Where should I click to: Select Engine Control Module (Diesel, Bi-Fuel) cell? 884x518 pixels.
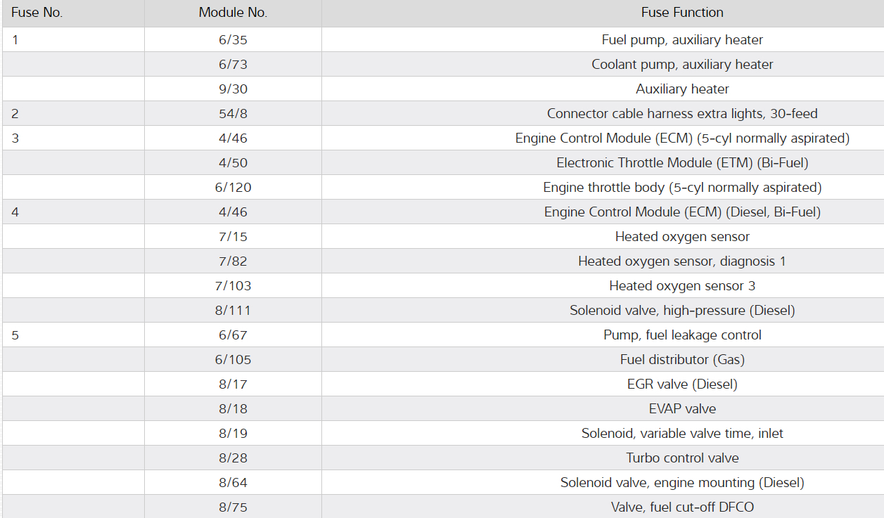point(681,212)
